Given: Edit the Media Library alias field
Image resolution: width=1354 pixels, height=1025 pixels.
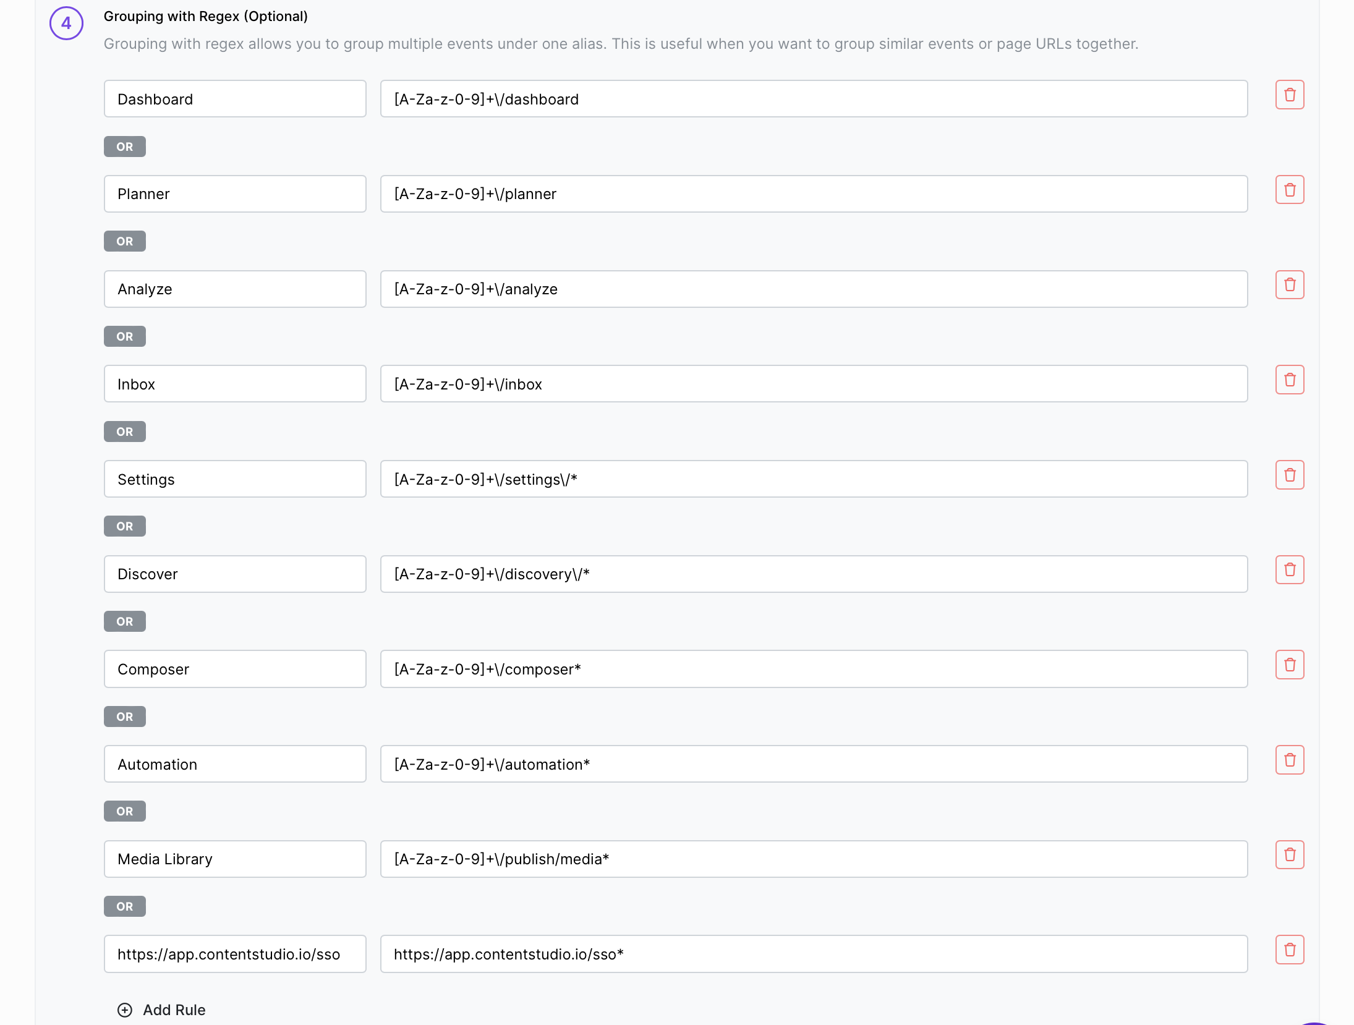Looking at the screenshot, I should click(235, 859).
